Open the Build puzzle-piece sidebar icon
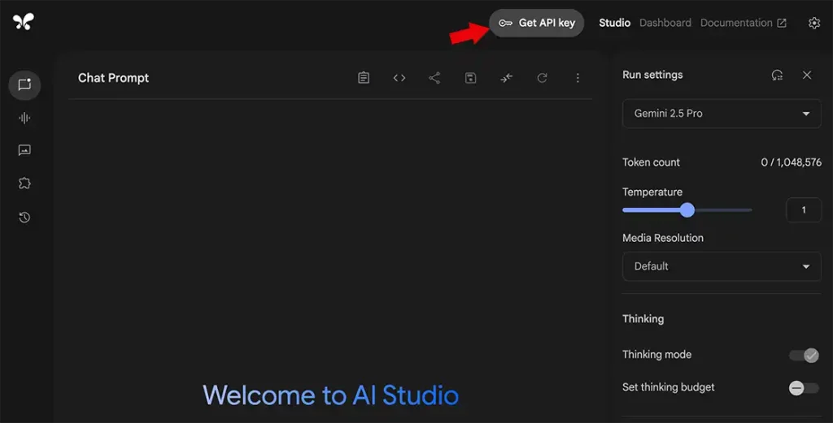Viewport: 833px width, 423px height. tap(24, 183)
